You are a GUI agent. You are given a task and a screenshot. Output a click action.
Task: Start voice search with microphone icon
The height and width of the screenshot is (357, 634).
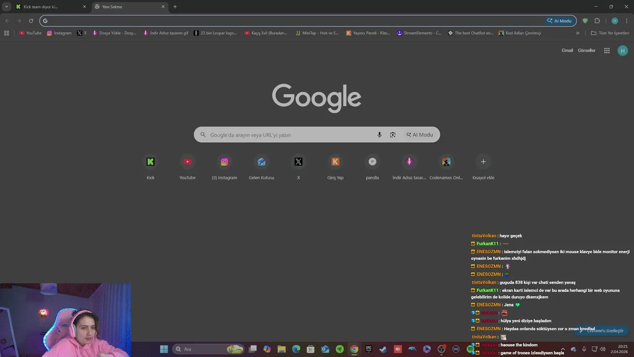click(x=379, y=135)
